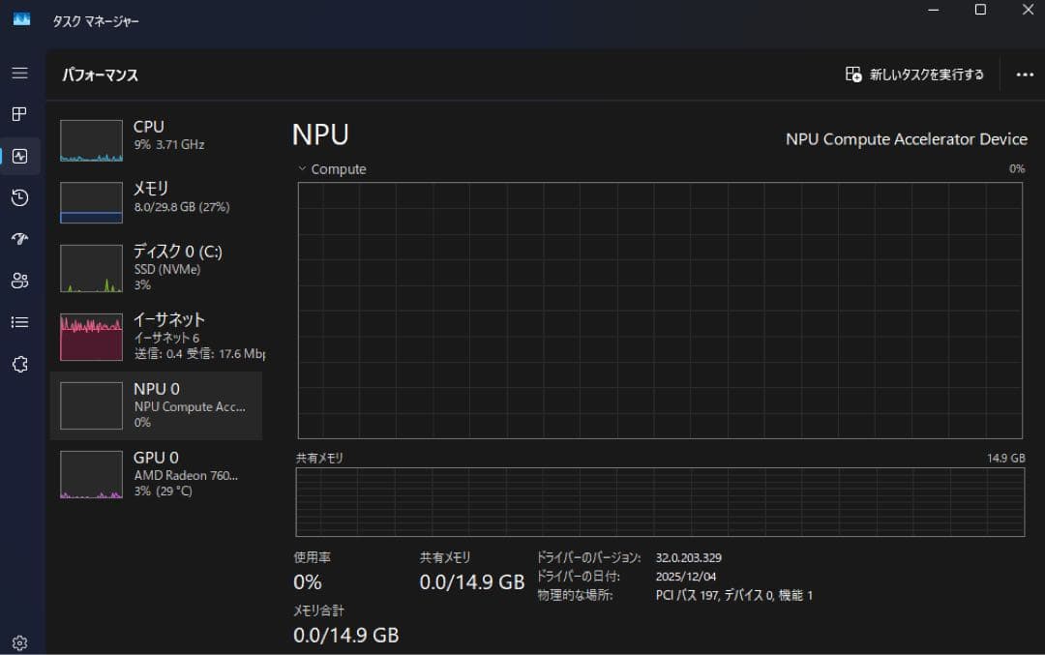The height and width of the screenshot is (655, 1045).
Task: Open the Services page icon
Action: click(20, 363)
